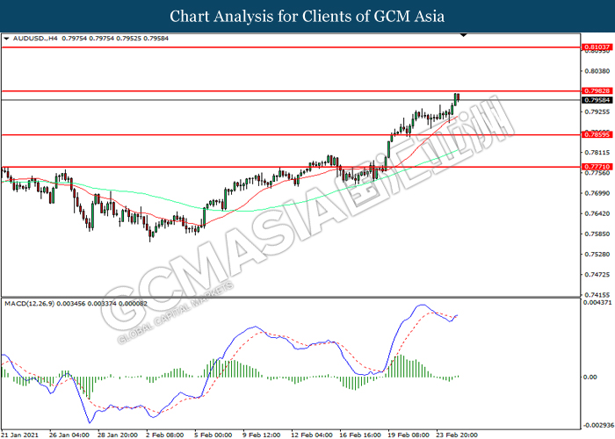Screen dimensions: 615x439
Task: Click the AUDUSD symbol dropdown triangle
Action: (6, 39)
